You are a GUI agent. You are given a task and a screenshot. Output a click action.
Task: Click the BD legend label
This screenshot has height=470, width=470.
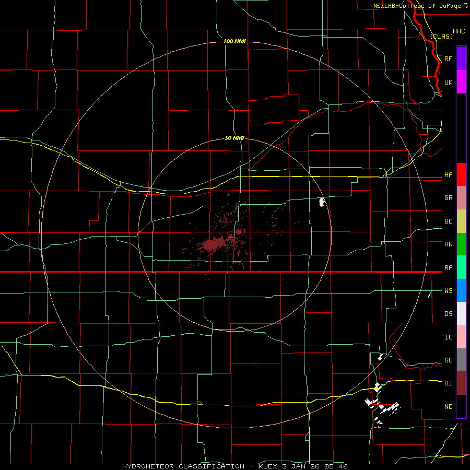click(x=449, y=221)
